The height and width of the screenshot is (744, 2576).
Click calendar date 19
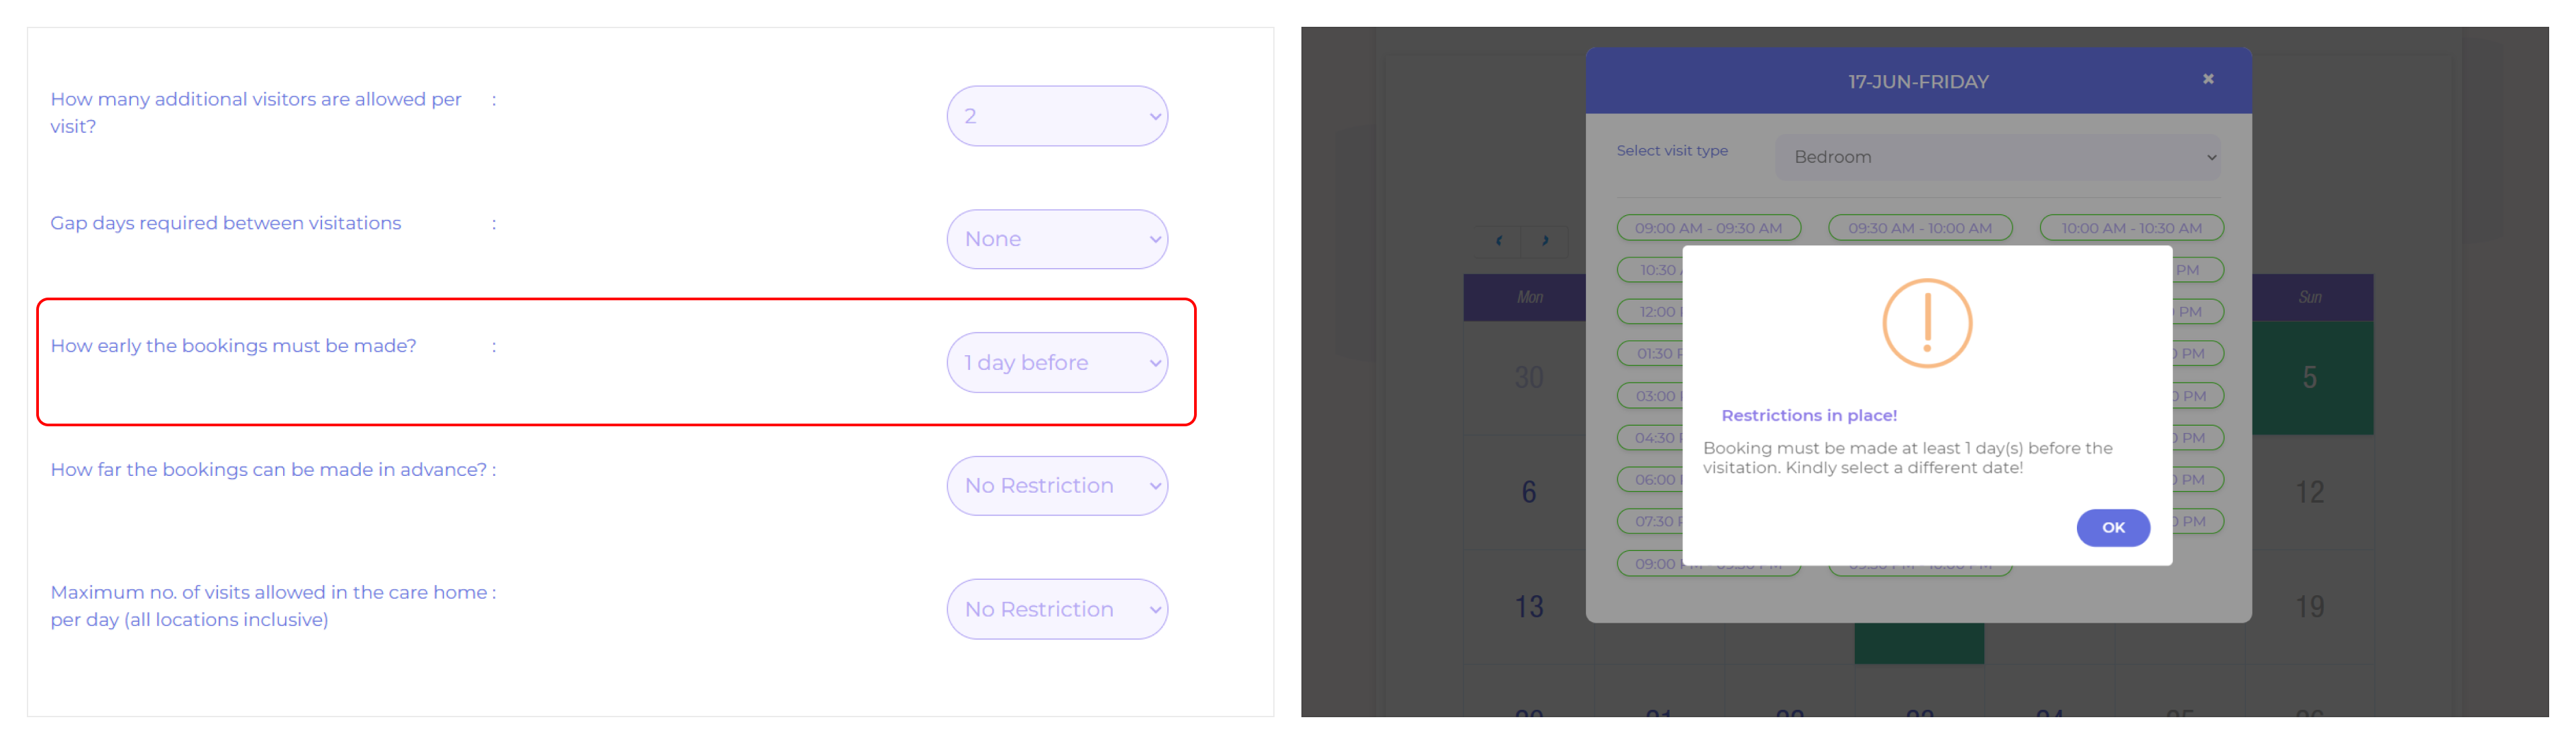[x=2309, y=606]
